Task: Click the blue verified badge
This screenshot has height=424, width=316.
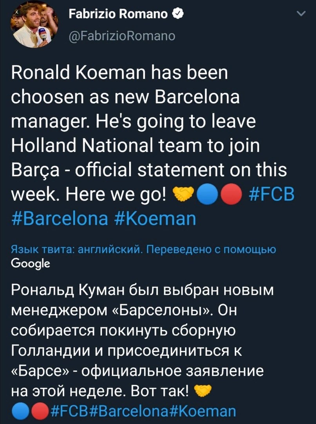Action: click(x=177, y=16)
